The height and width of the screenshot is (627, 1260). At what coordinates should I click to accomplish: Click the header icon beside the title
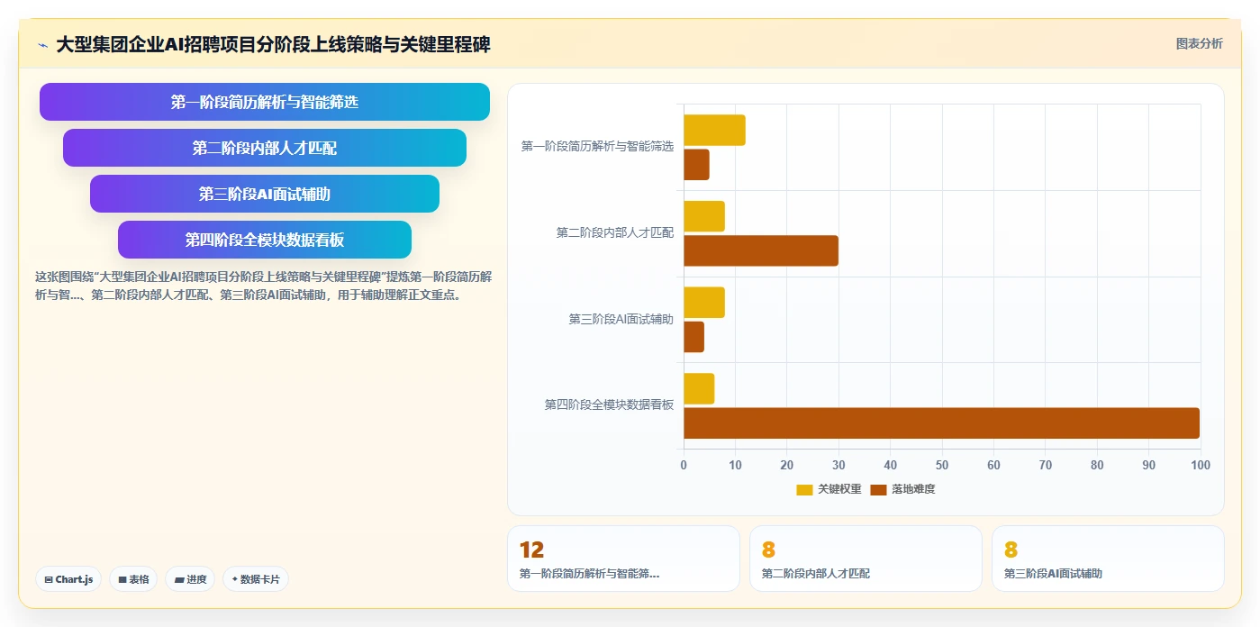click(42, 44)
